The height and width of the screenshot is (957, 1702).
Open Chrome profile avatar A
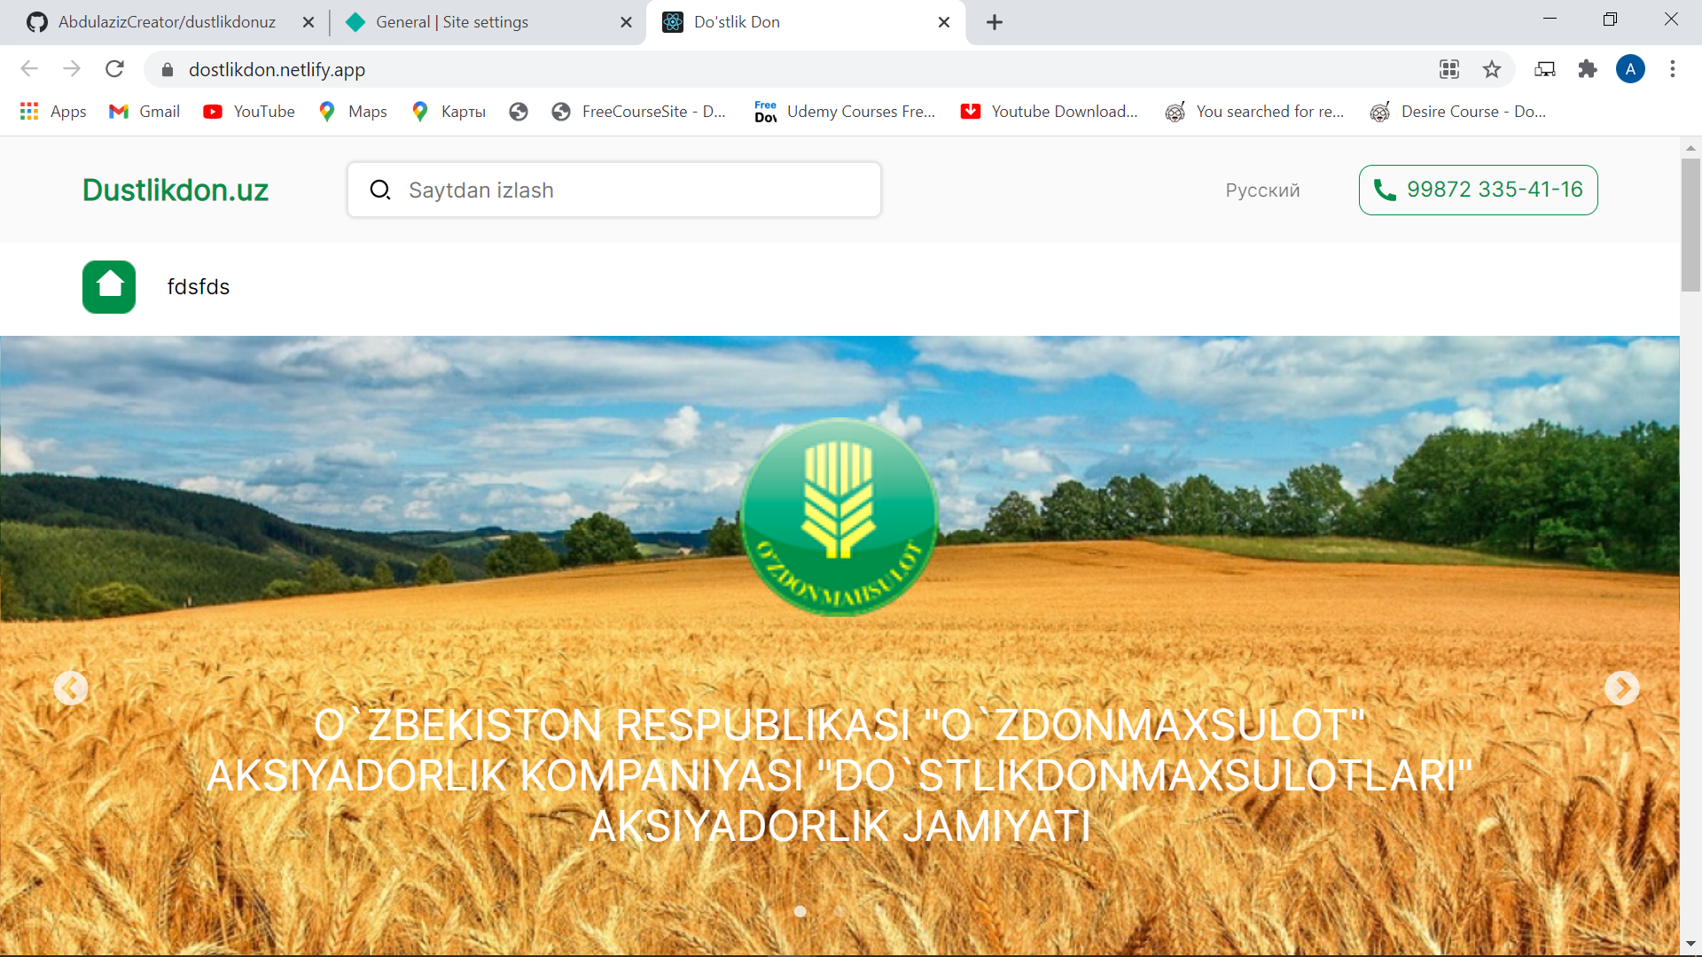pyautogui.click(x=1630, y=69)
